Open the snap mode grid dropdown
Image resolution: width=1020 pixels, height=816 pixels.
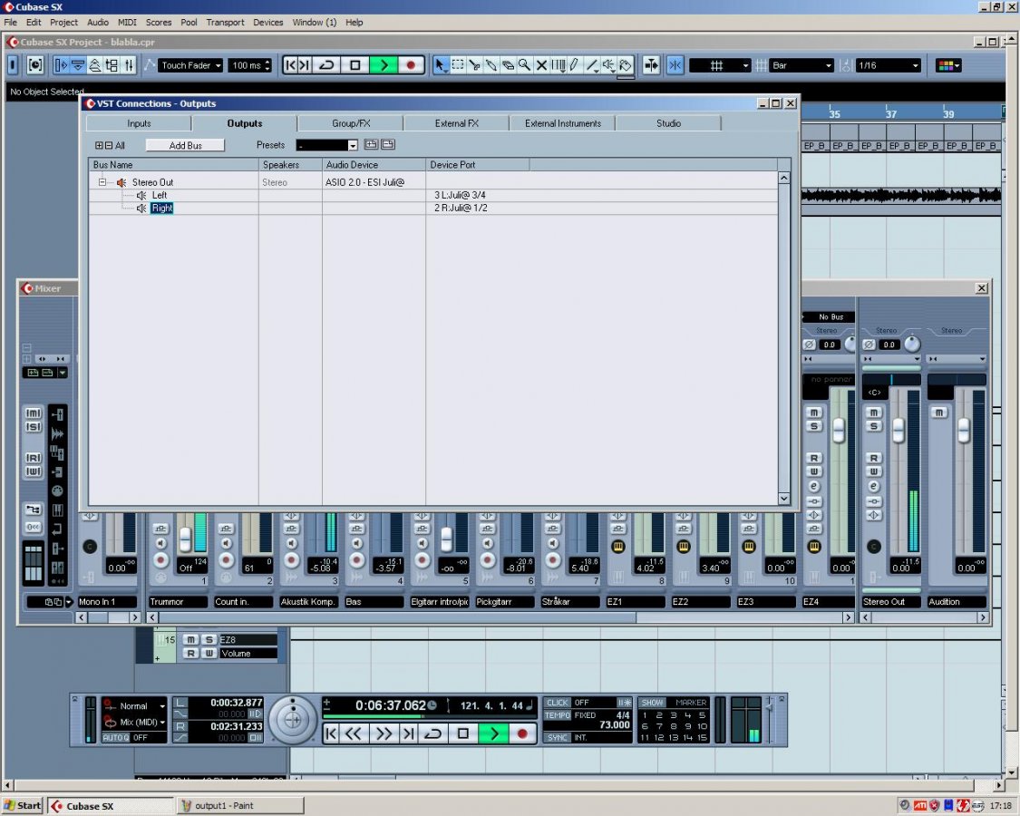(720, 65)
